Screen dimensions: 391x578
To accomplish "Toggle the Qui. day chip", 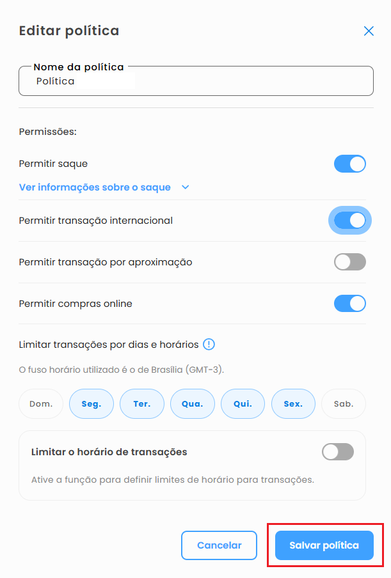I will click(x=243, y=404).
